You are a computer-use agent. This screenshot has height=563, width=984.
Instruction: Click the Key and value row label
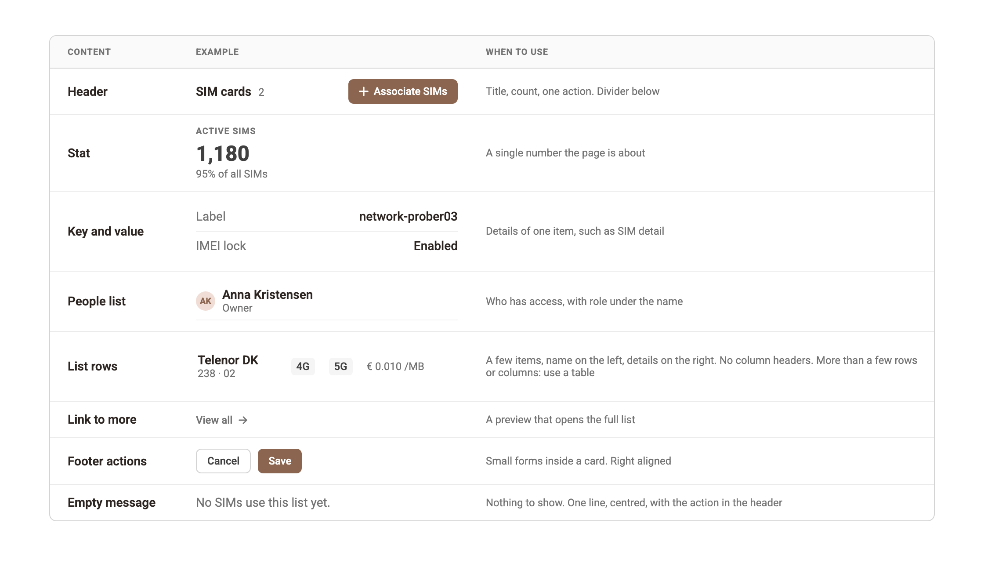[x=105, y=231]
